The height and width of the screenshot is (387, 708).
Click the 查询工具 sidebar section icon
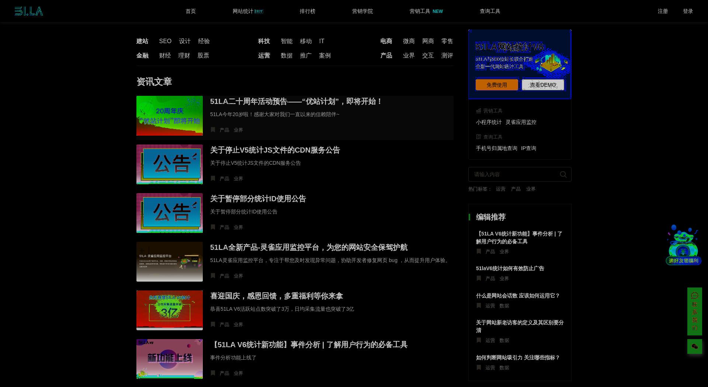479,137
